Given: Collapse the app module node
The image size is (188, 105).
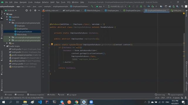Looking at the screenshot, I should 5,14.
